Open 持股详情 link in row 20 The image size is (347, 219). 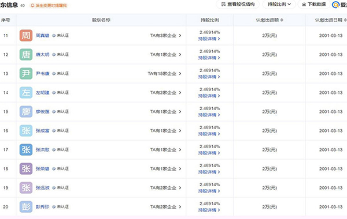[209, 210]
